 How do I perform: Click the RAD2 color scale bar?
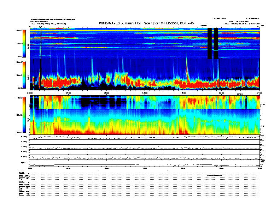tap(24, 43)
